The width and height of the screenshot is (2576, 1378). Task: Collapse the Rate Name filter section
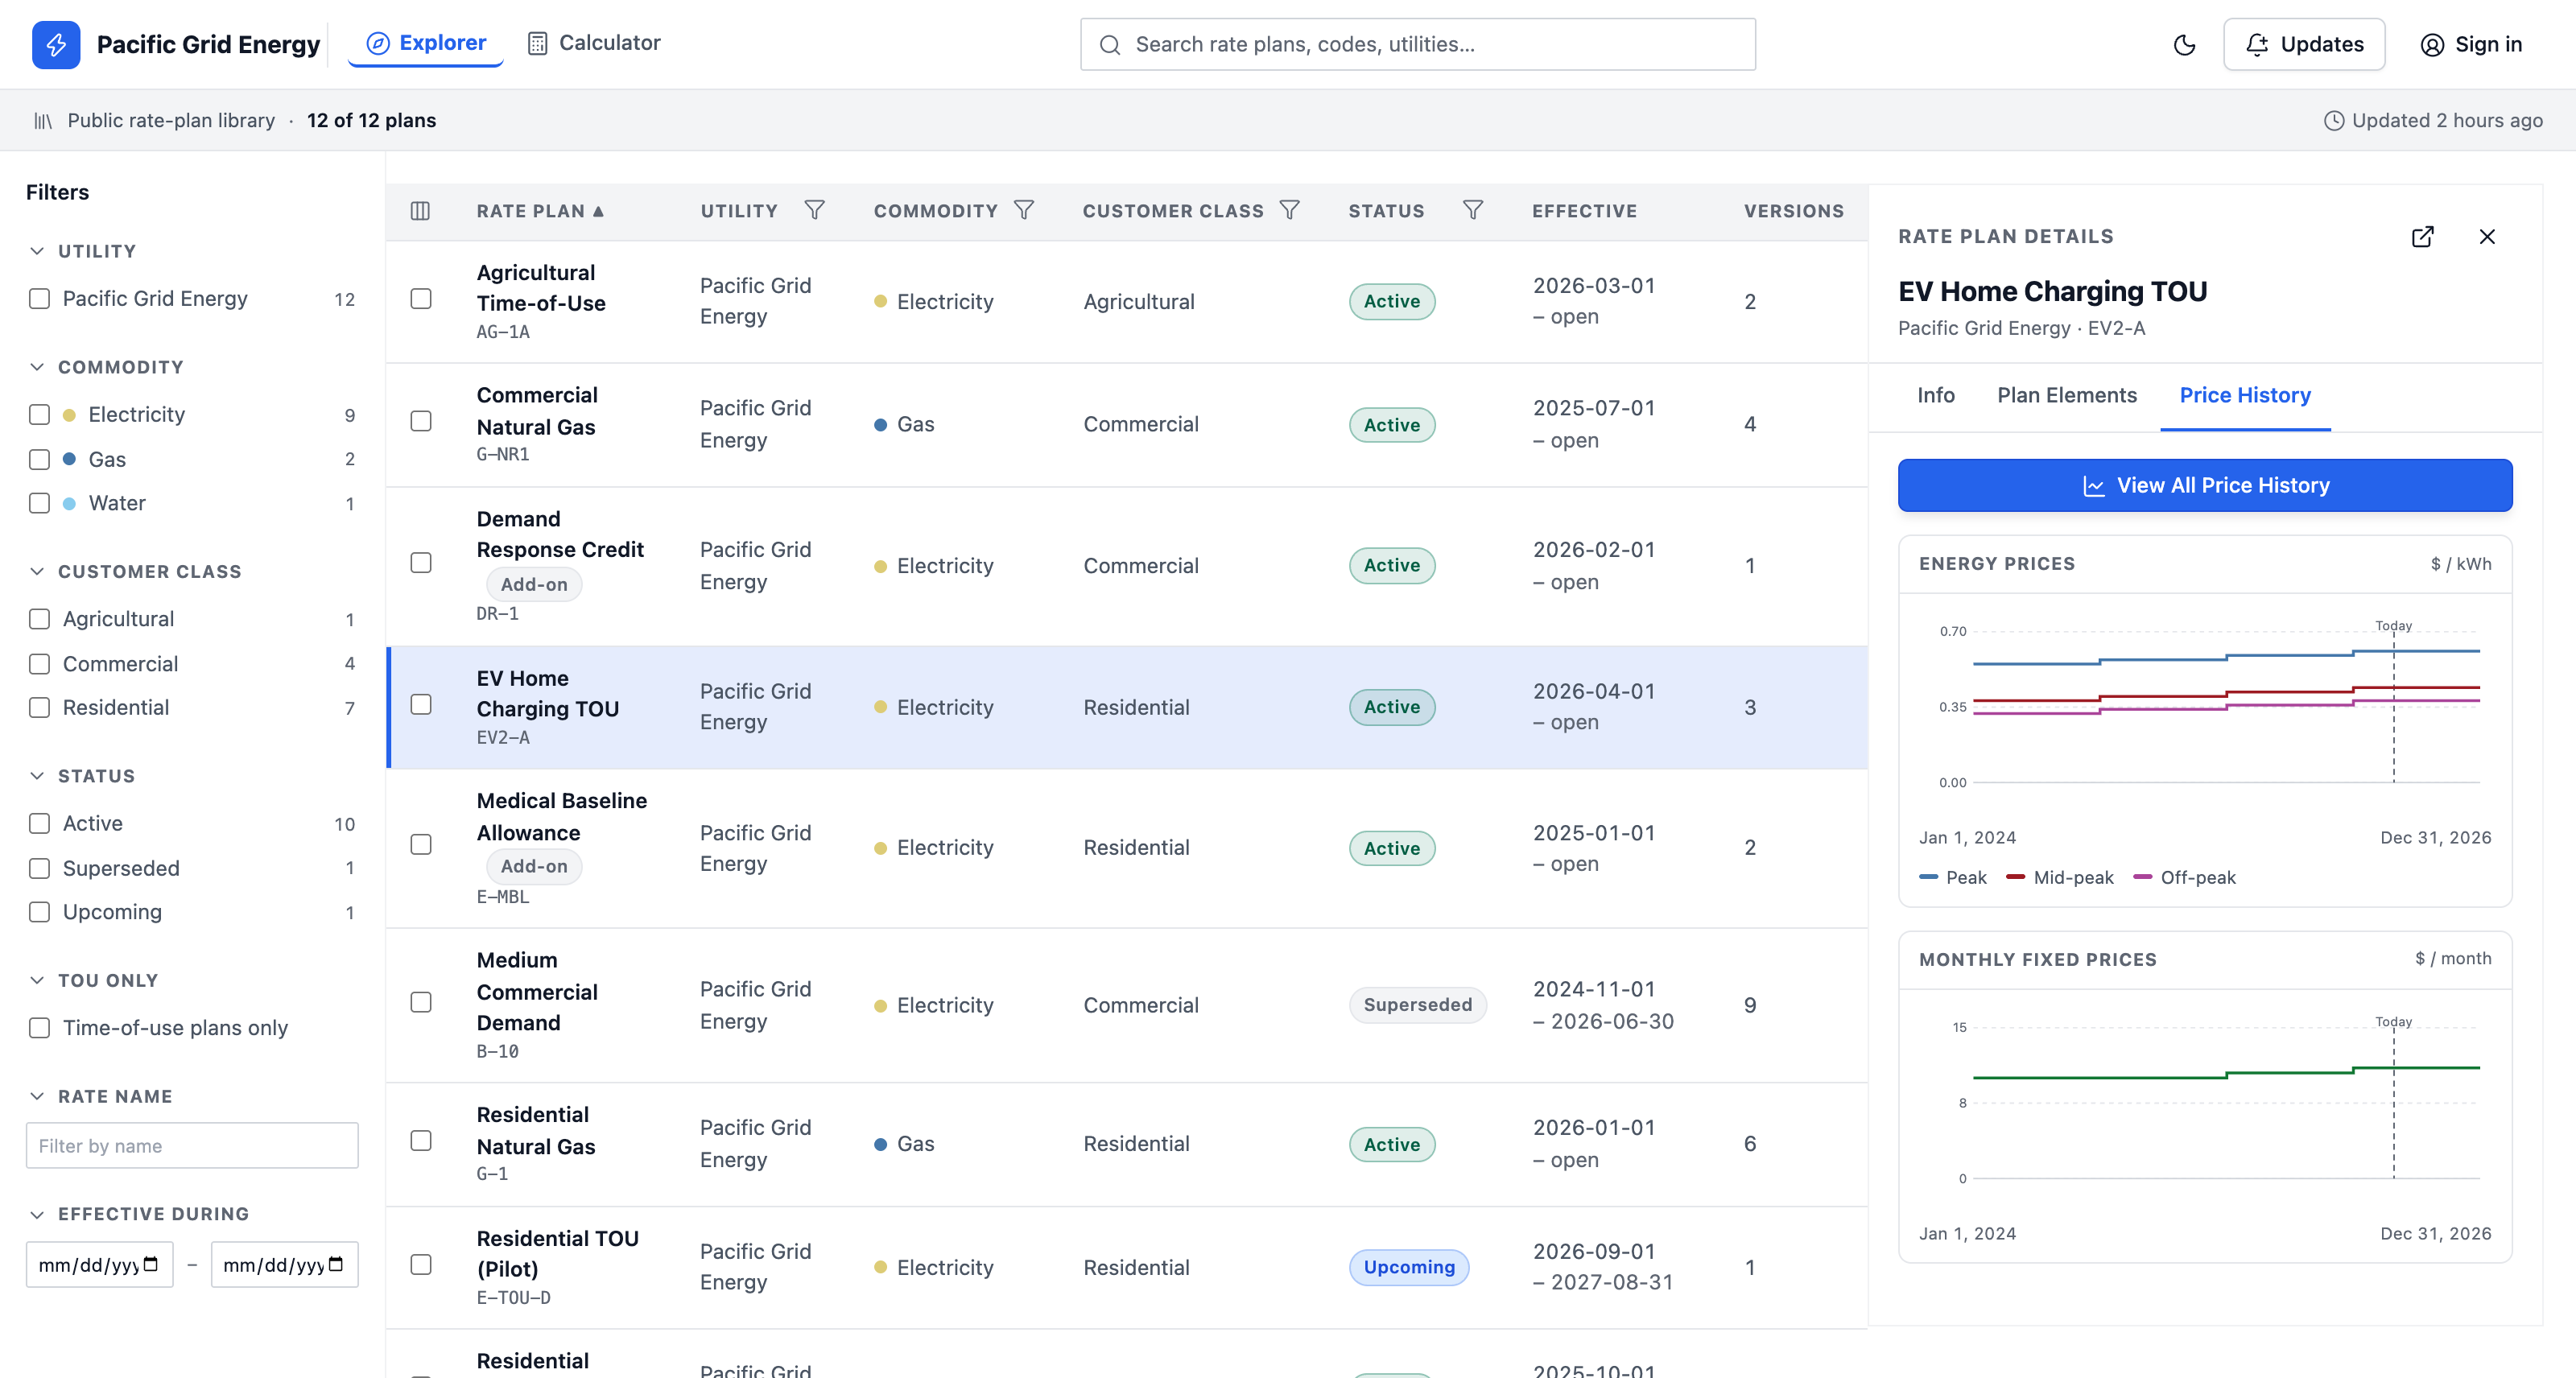37,1096
